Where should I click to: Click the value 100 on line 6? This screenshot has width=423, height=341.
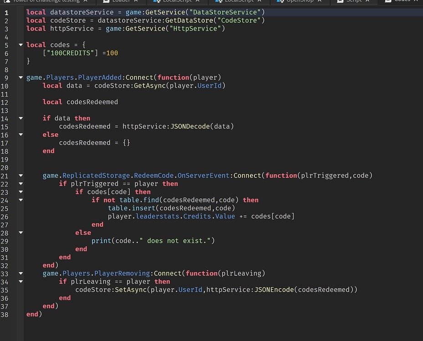point(112,53)
